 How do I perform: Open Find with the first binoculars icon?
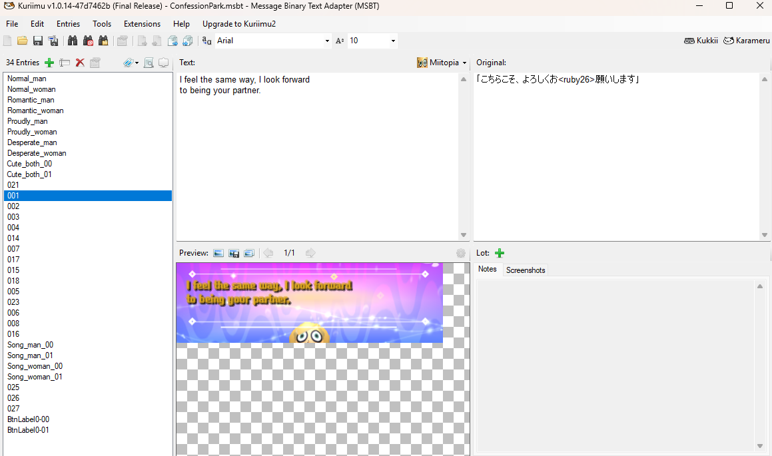(73, 41)
